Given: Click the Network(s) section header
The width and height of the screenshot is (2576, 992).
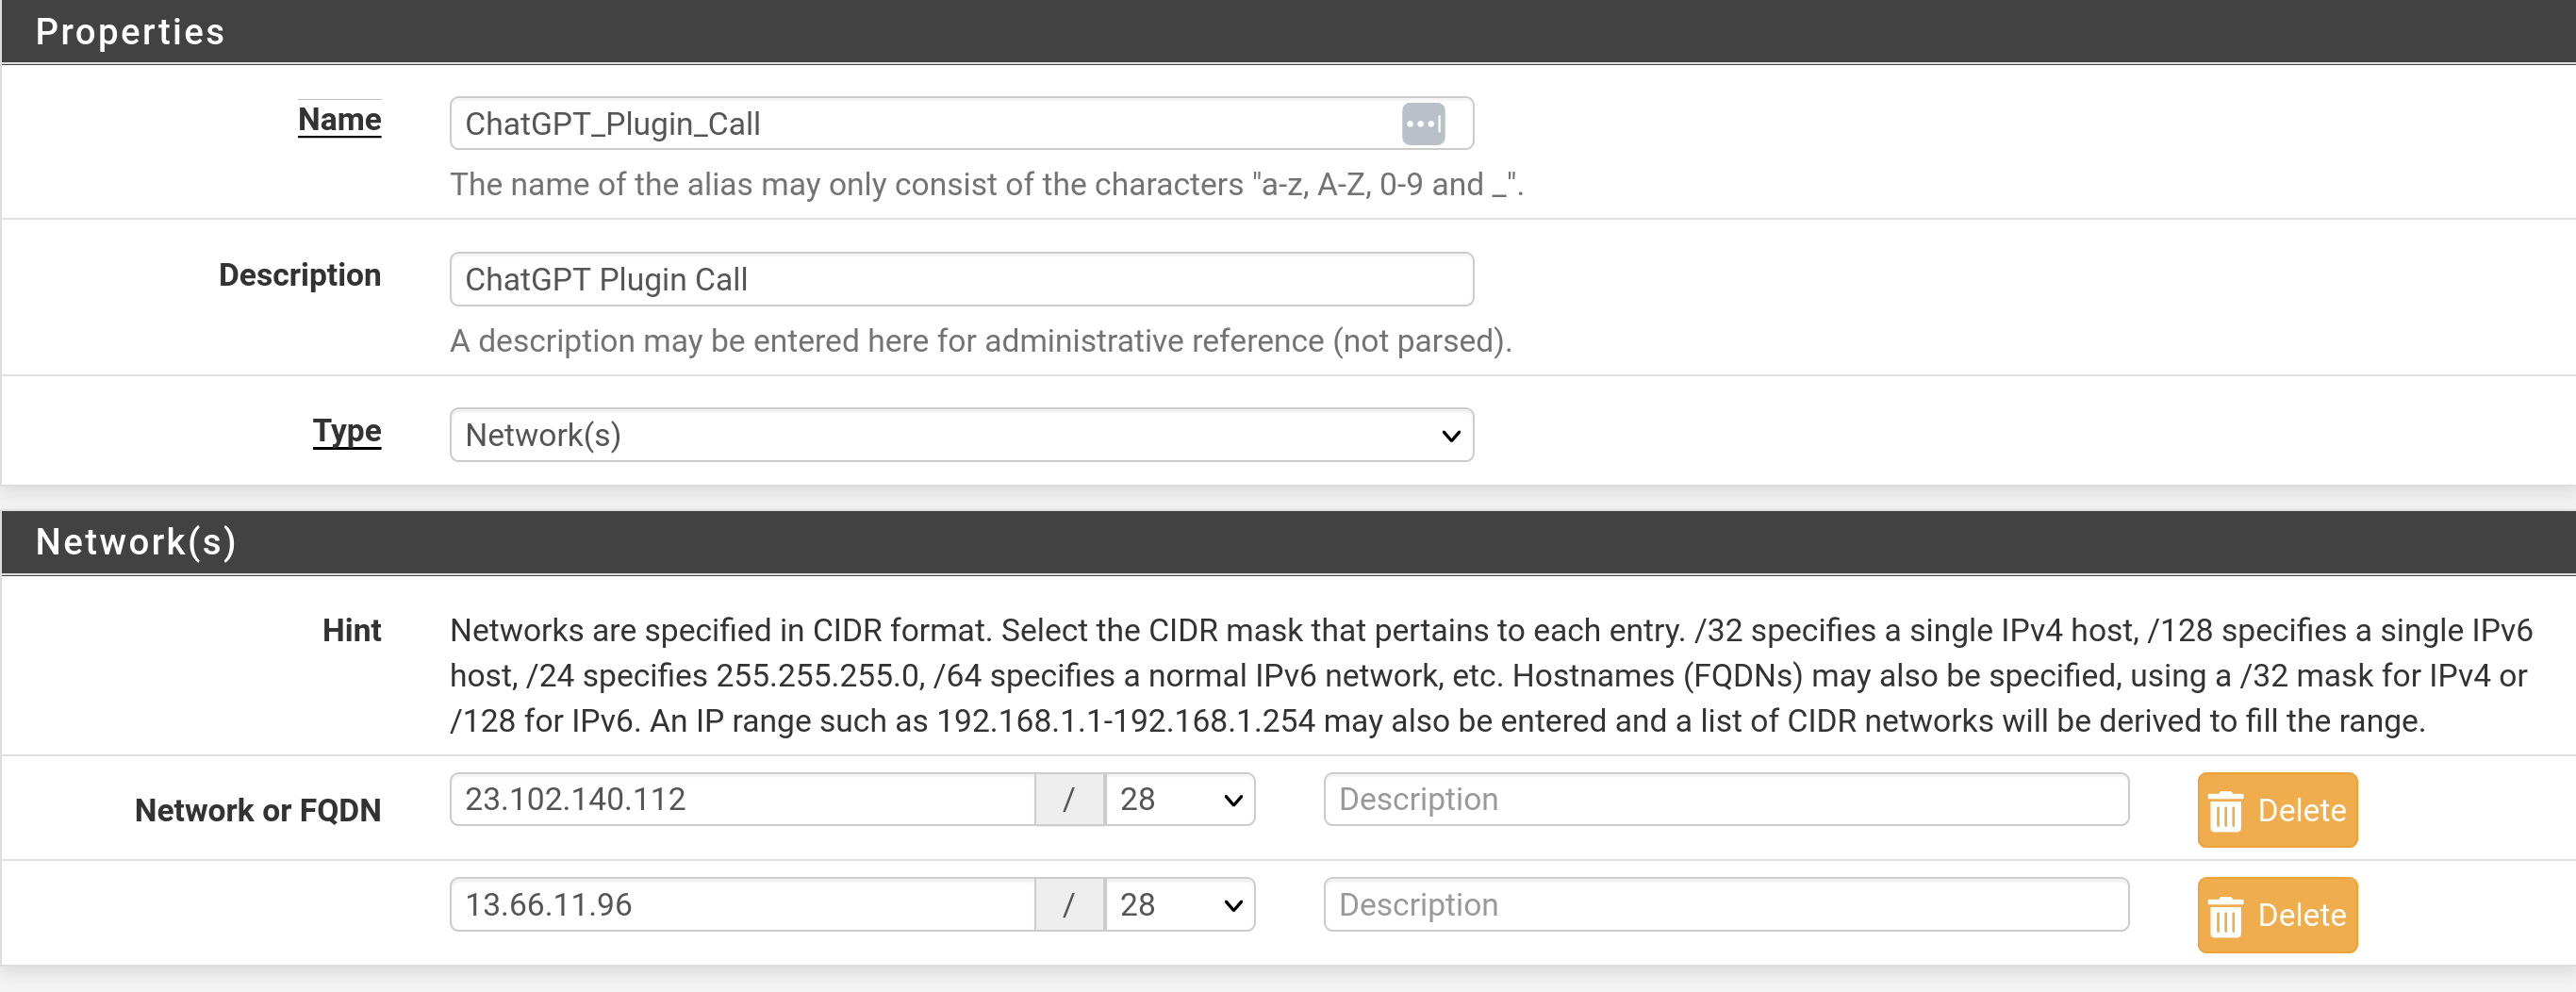Looking at the screenshot, I should (1288, 542).
